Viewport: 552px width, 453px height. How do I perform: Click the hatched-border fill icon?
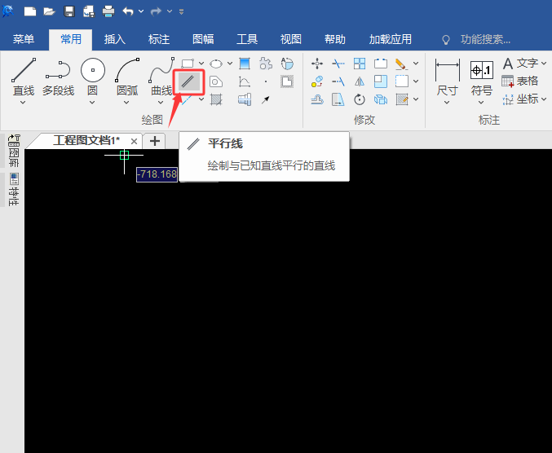[287, 81]
